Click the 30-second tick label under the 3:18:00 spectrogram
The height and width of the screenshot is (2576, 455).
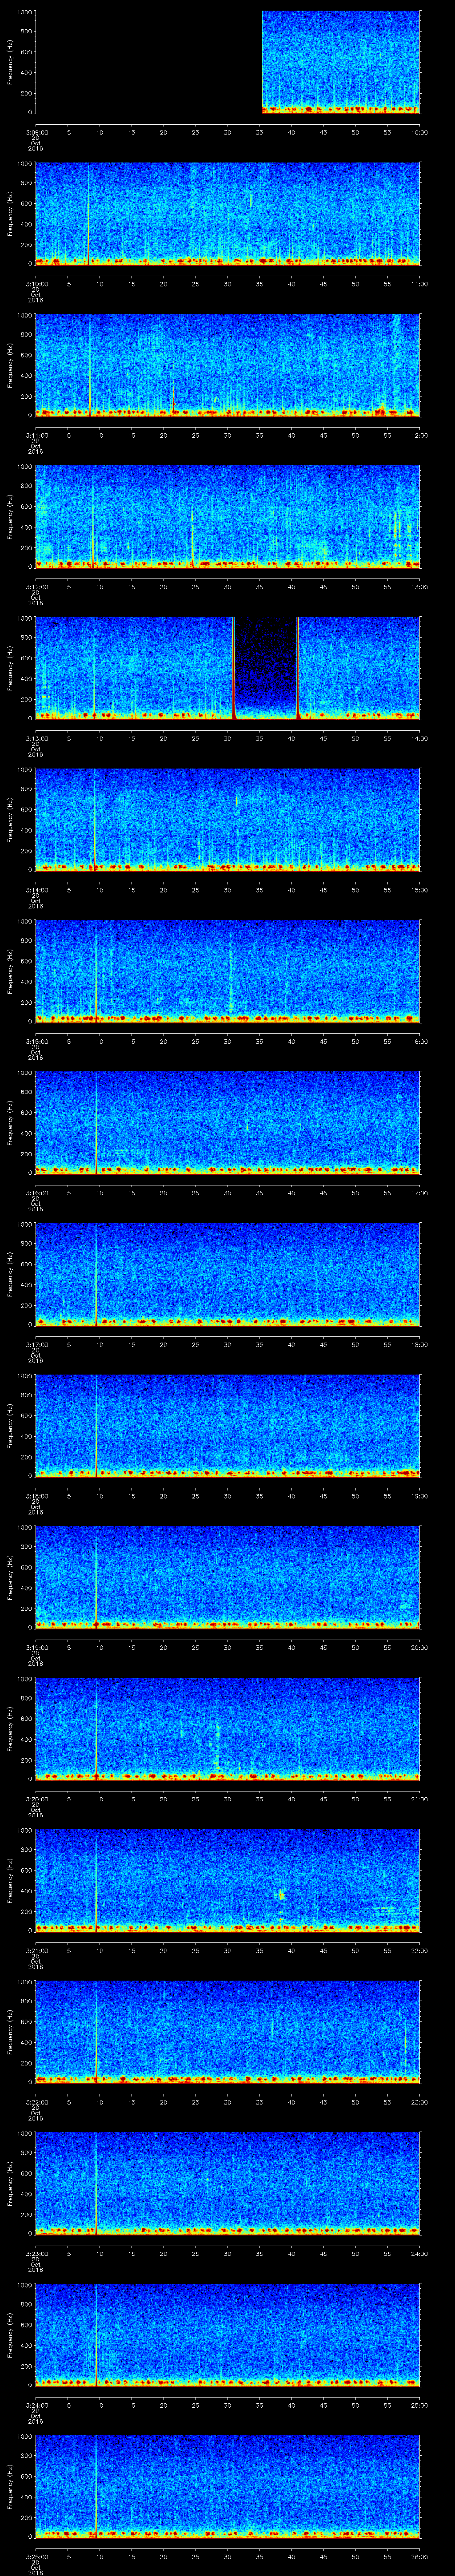[228, 1496]
